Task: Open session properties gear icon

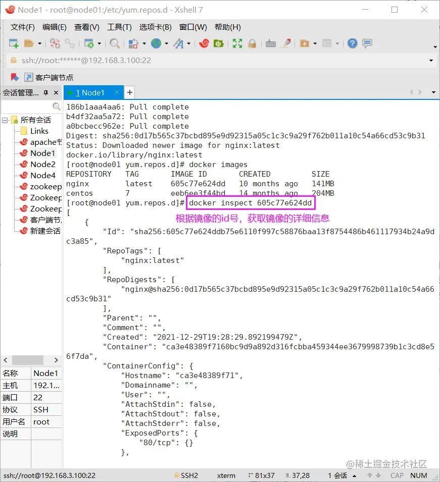Action: coord(89,43)
